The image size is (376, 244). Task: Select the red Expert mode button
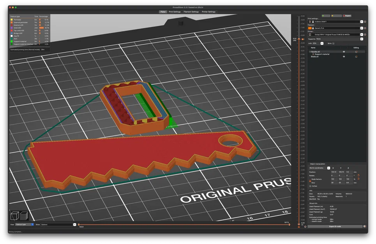click(x=347, y=16)
